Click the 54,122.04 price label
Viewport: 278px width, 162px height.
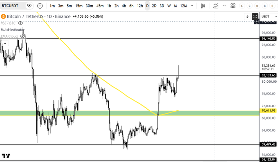pos(269,160)
